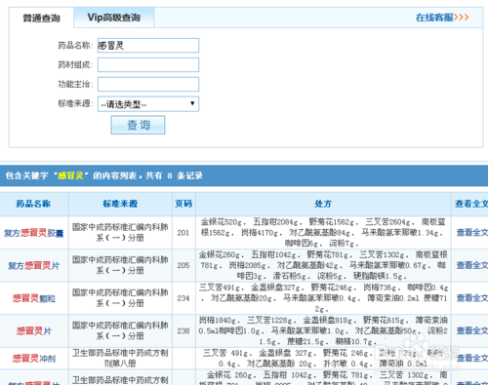Open the Vip高级查询 tab
Image resolution: width=488 pixels, height=385 pixels.
(114, 18)
